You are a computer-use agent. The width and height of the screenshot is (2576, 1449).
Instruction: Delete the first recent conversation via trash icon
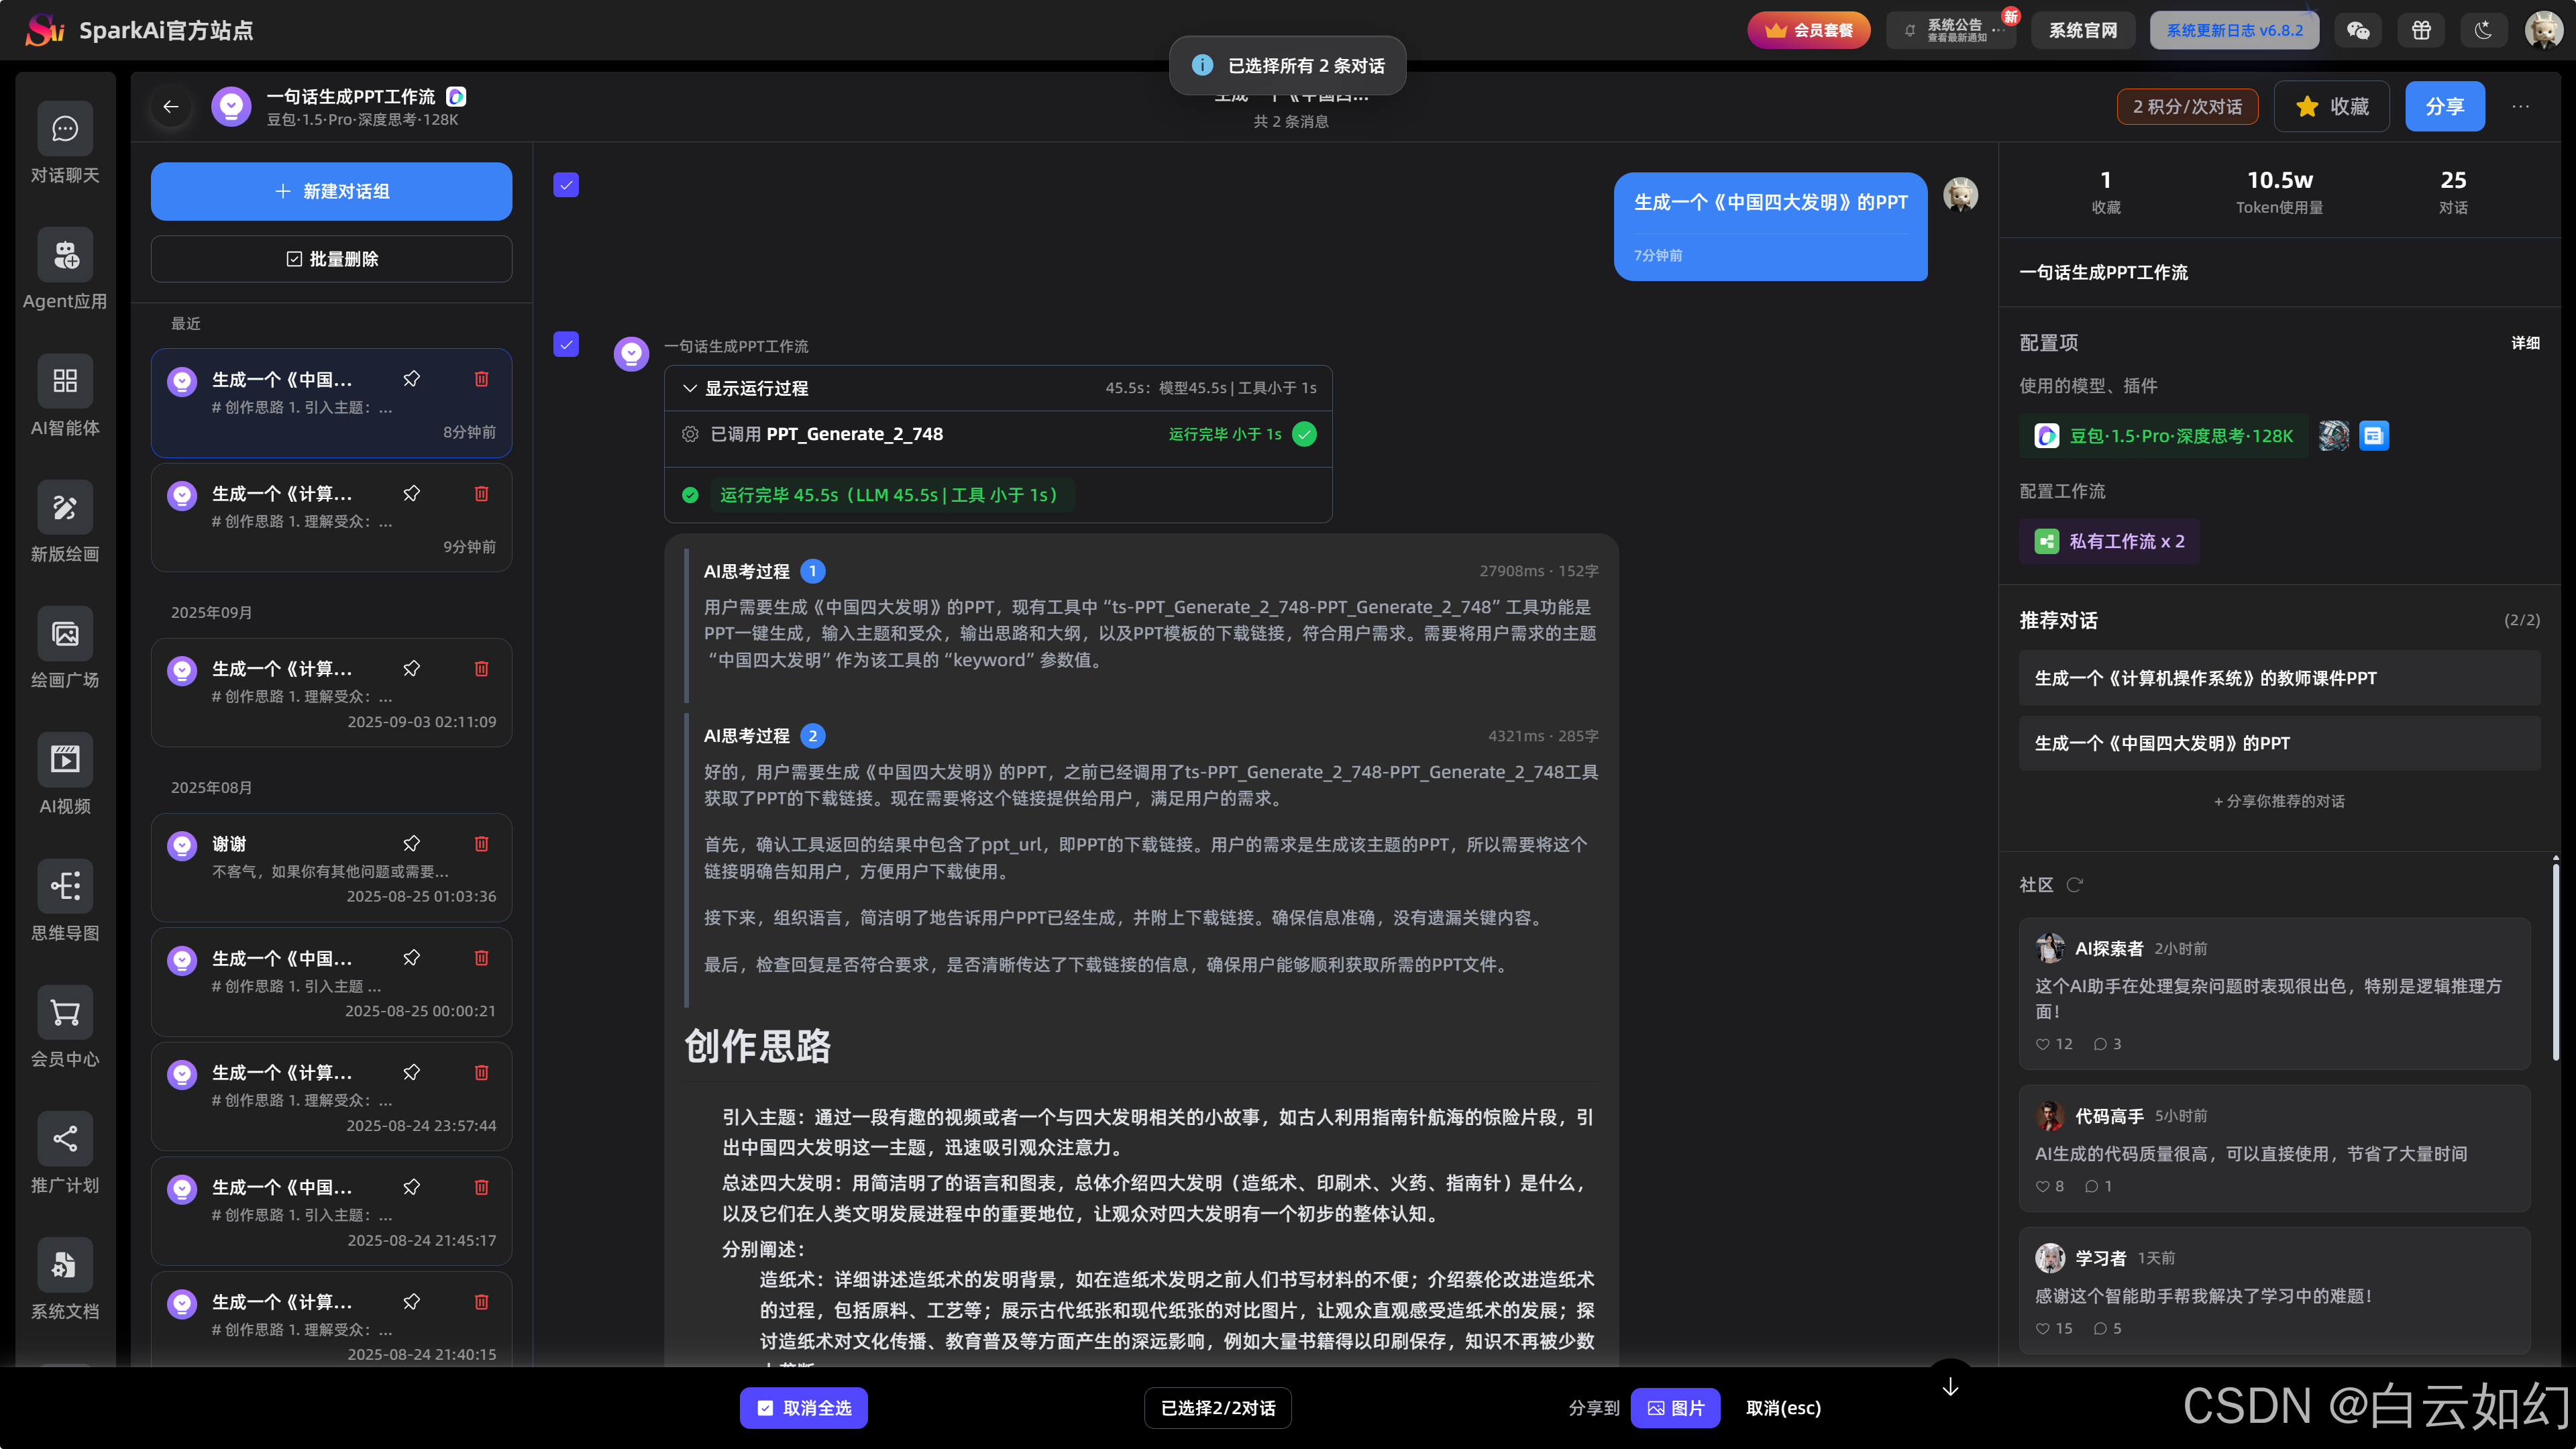(481, 379)
